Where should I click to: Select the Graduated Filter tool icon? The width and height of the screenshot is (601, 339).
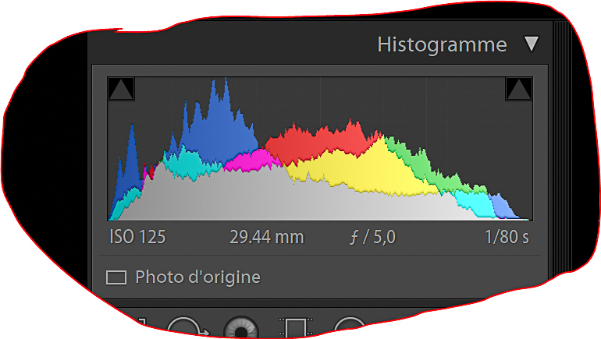tap(296, 328)
